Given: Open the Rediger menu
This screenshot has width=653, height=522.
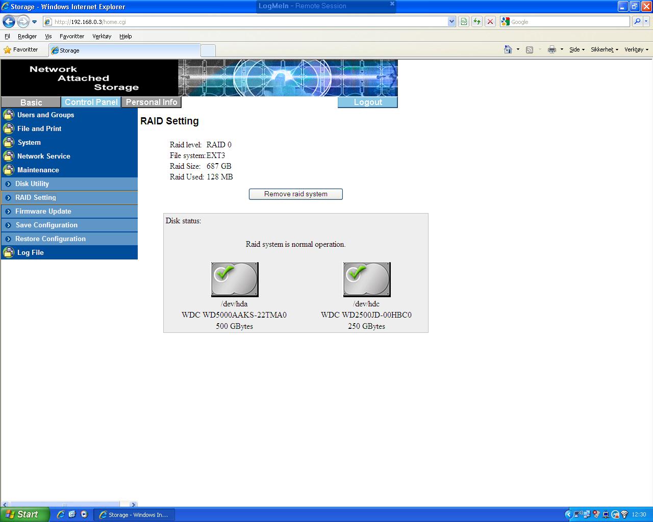Looking at the screenshot, I should coord(27,36).
